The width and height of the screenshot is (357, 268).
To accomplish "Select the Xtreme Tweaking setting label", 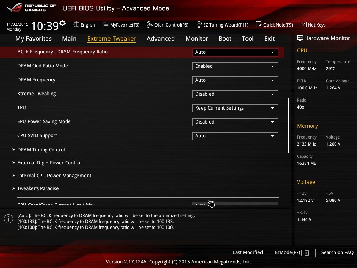I will coord(36,94).
